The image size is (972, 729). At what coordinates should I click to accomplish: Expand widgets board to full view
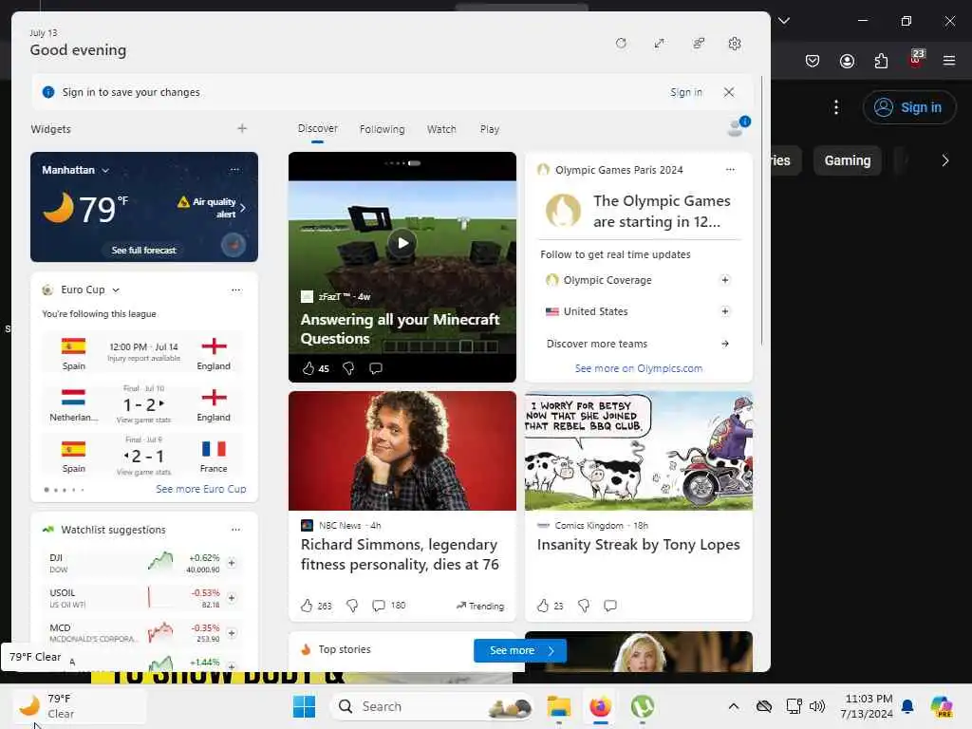(659, 44)
